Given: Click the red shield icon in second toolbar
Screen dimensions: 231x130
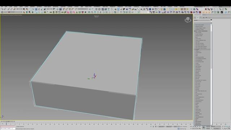Looking at the screenshot, I should click(83, 12).
